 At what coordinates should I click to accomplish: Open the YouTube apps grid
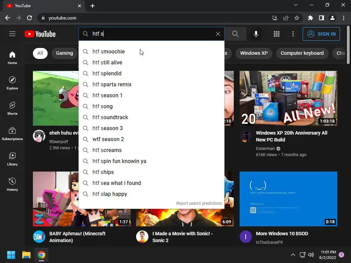(277, 34)
